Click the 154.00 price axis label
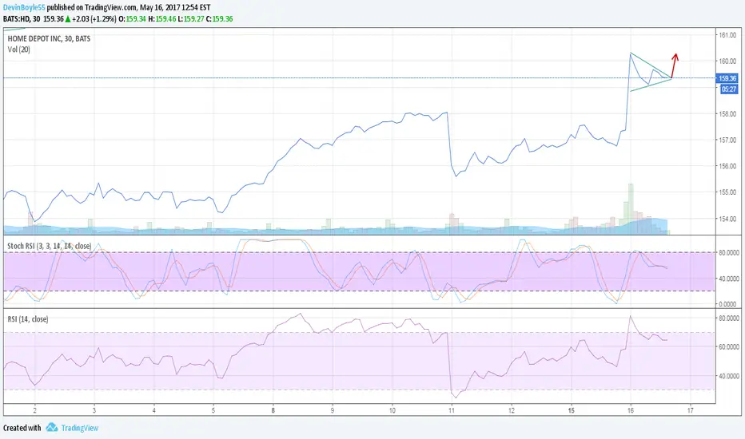745x439 pixels. click(727, 219)
